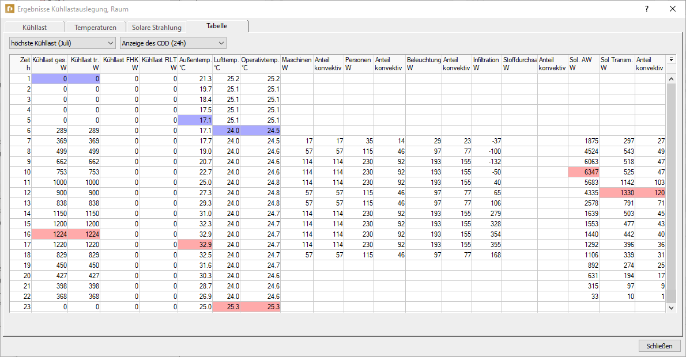Select the Solare Strahlung tab
This screenshot has height=357, width=686.
(157, 27)
